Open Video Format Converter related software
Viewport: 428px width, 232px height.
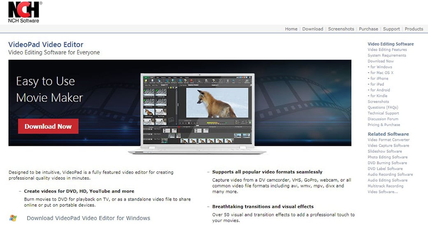[388, 140]
